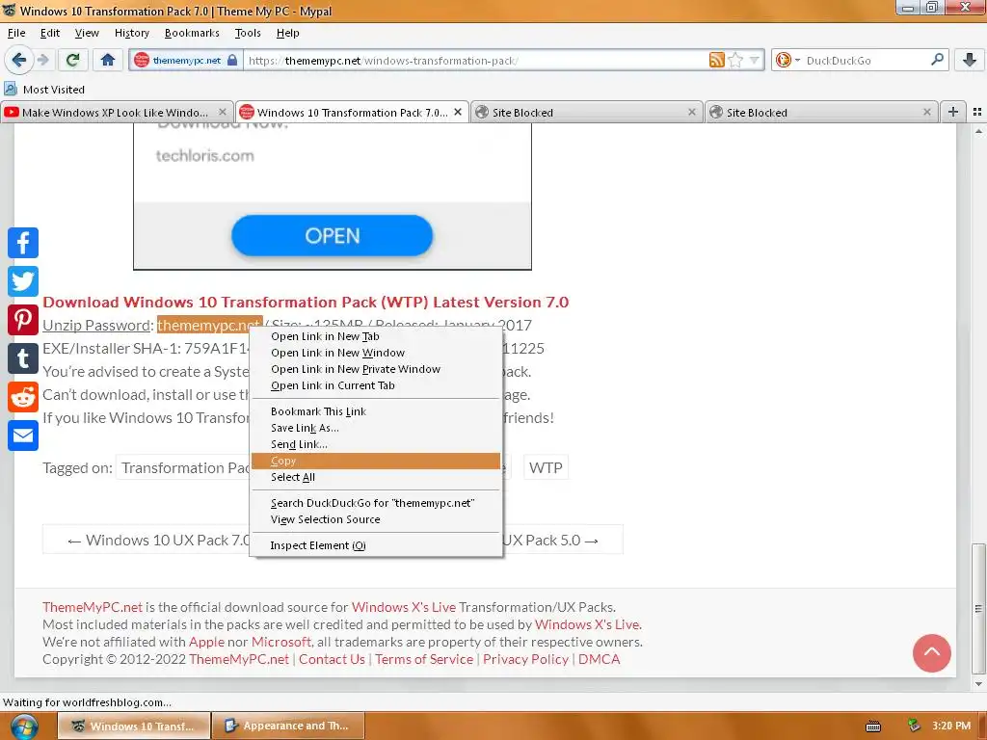
Task: Click the RSS feed icon in address bar
Action: (716, 60)
